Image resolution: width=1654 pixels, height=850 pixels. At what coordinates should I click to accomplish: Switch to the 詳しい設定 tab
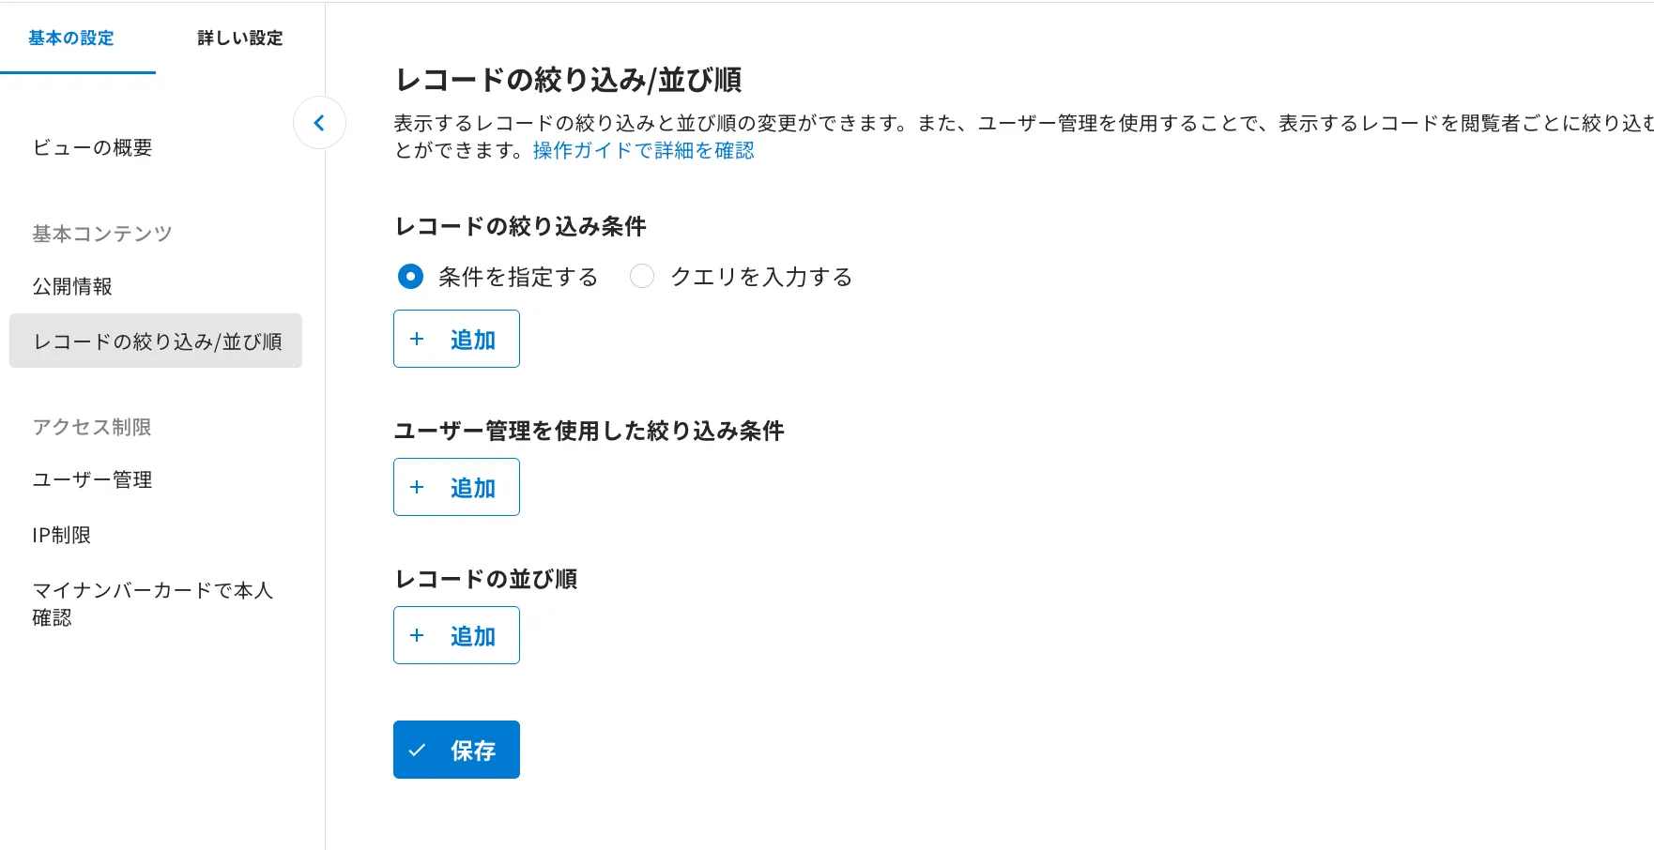[240, 38]
